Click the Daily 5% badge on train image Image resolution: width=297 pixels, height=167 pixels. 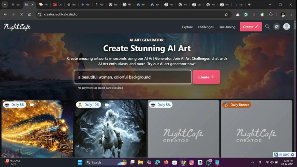(x=15, y=105)
